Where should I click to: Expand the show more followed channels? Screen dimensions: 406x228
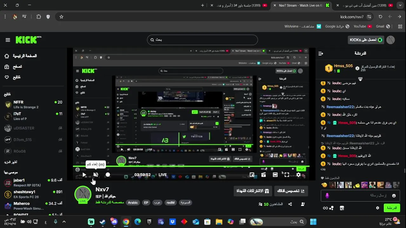[11, 162]
